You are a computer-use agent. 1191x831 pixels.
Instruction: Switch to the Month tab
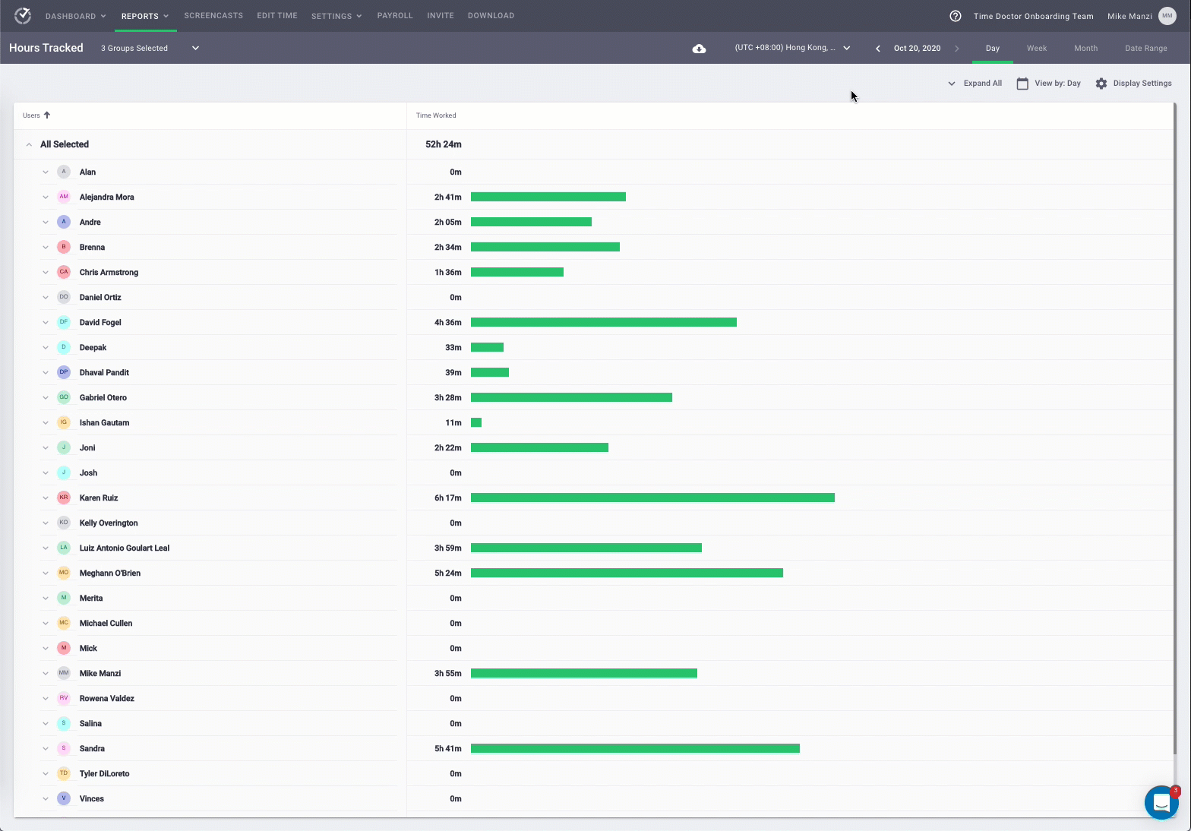click(x=1086, y=48)
